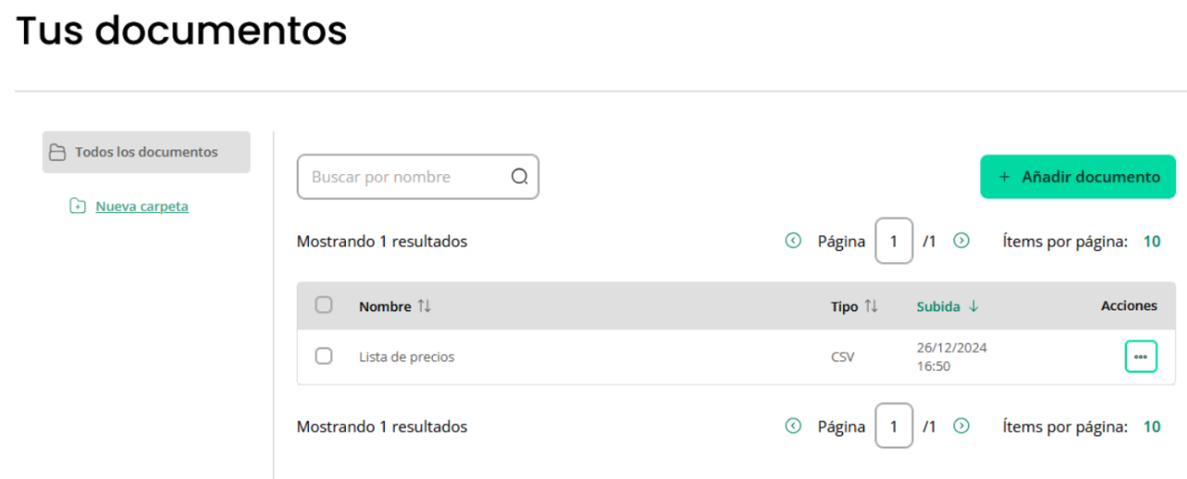Click the bottom page number box

click(x=894, y=426)
